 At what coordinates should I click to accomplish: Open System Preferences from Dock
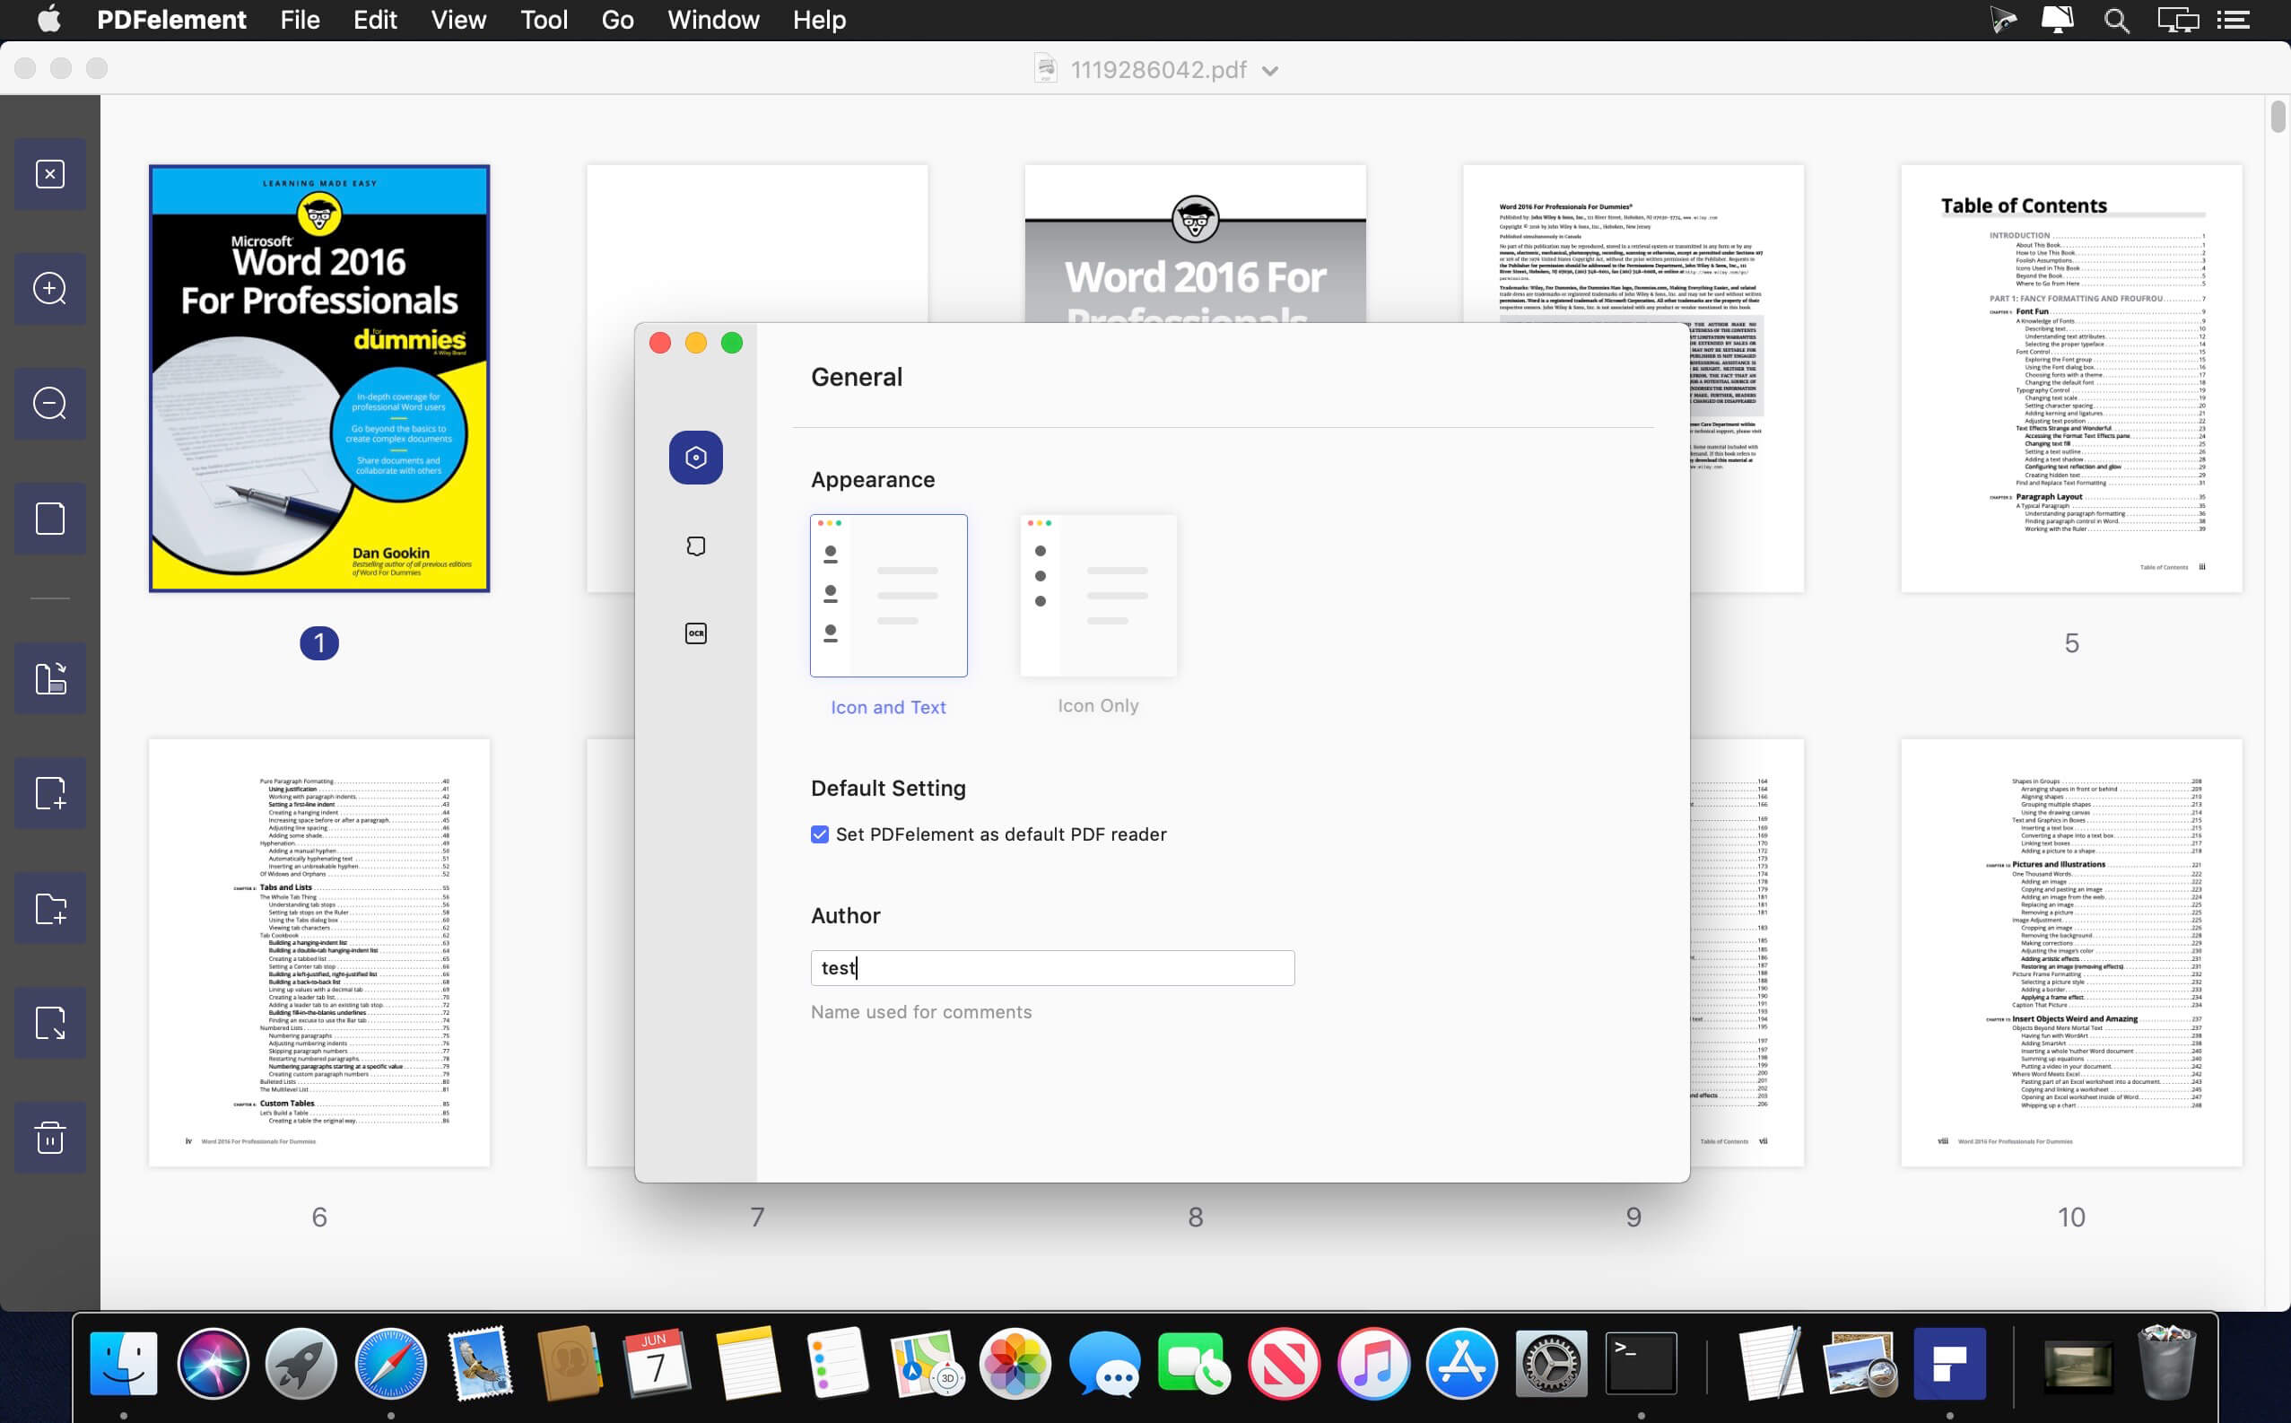pyautogui.click(x=1548, y=1364)
